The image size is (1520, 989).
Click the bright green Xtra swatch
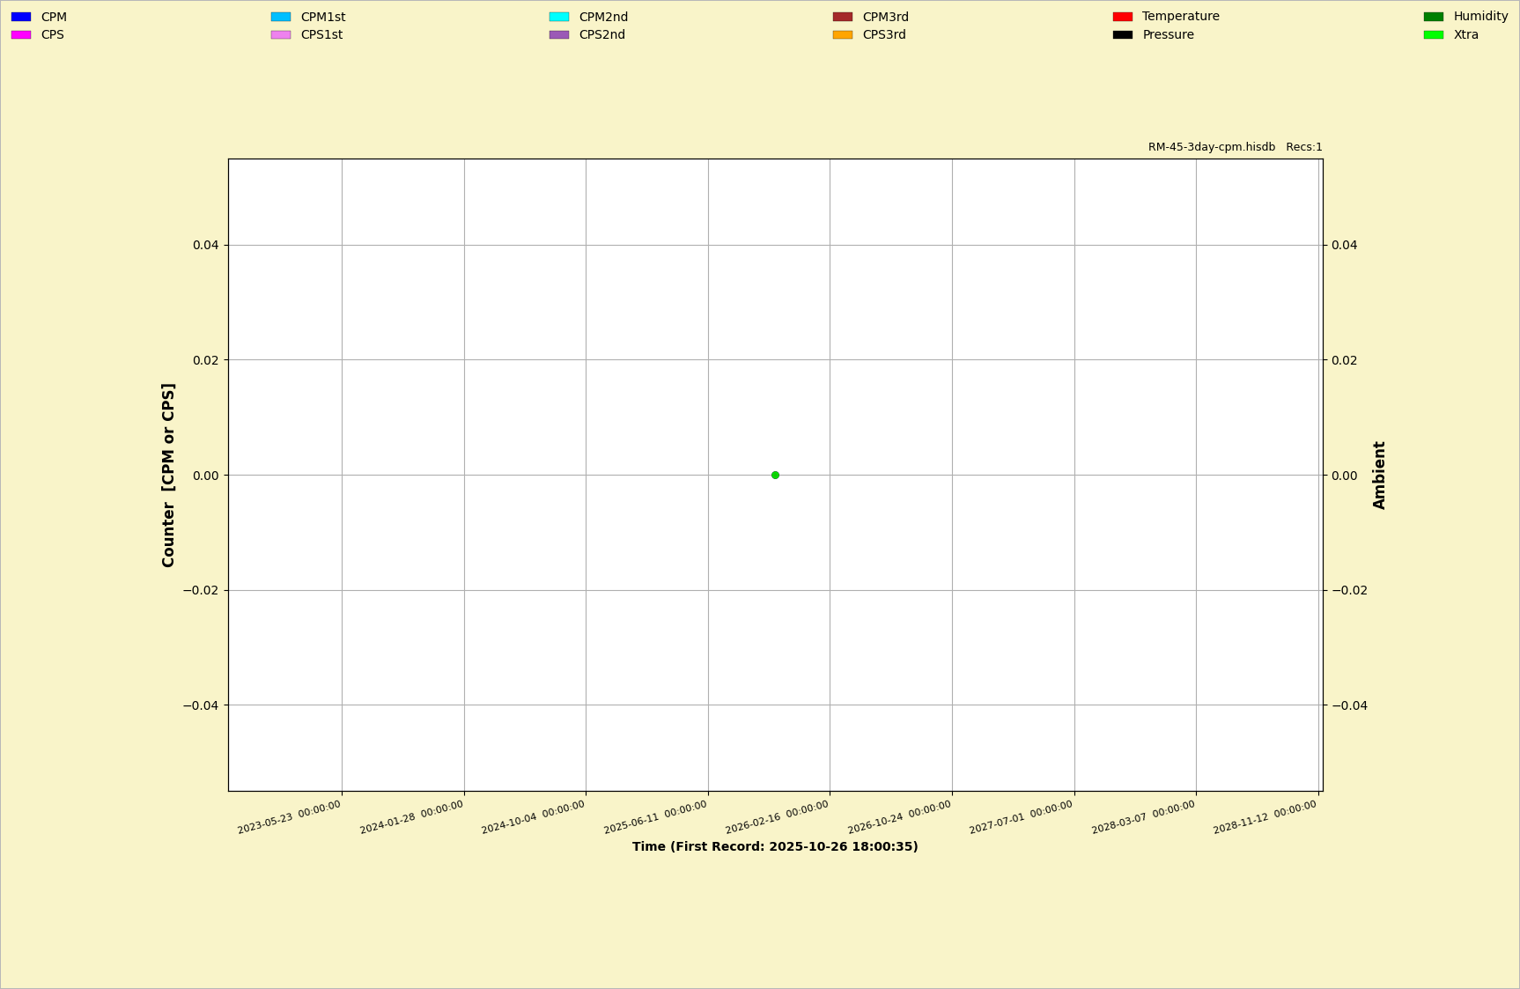1434,35
